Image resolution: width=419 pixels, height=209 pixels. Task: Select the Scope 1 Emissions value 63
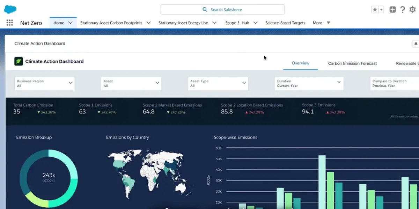82,112
